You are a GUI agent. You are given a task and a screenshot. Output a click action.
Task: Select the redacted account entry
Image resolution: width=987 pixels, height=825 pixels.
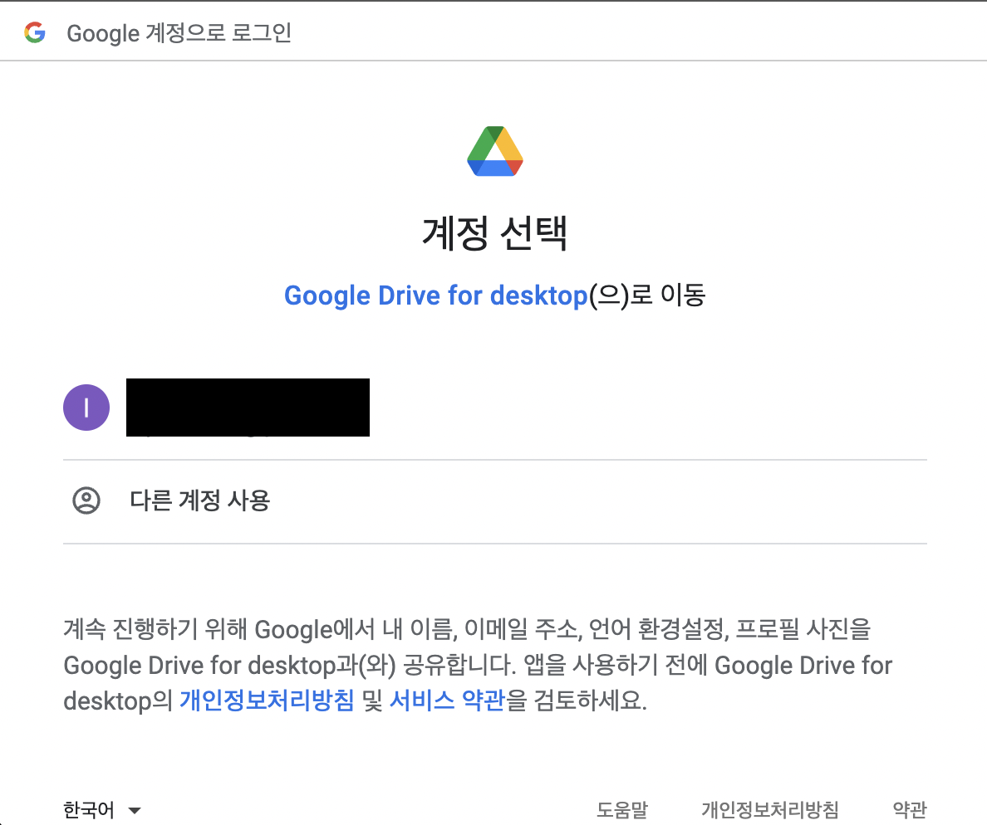click(x=495, y=408)
